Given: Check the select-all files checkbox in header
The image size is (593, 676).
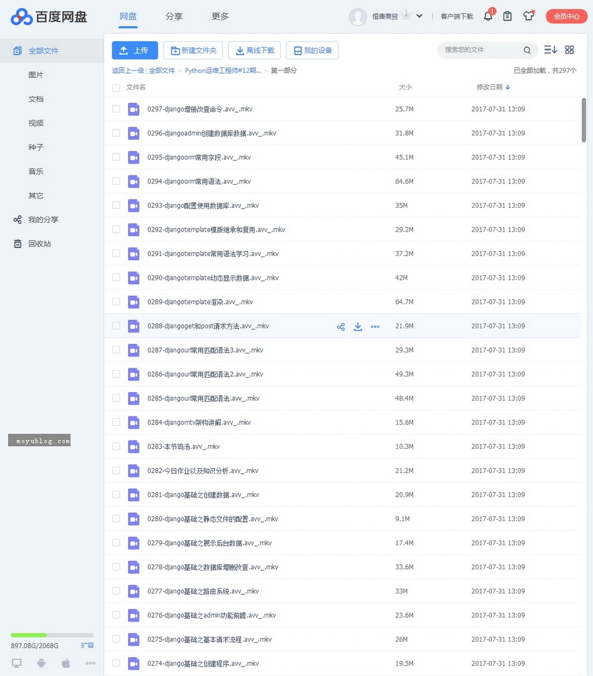Looking at the screenshot, I should 116,88.
